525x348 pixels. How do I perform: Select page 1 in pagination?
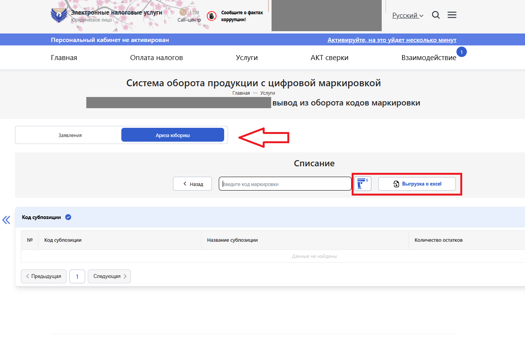coord(77,276)
